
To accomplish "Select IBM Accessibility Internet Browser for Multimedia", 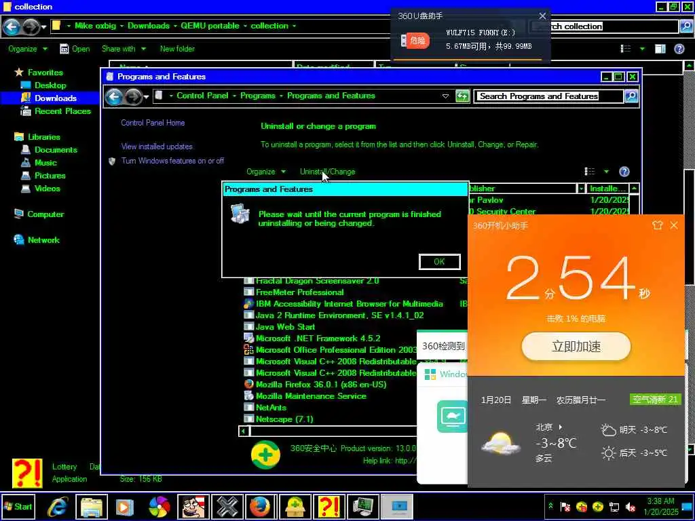I will tap(350, 304).
